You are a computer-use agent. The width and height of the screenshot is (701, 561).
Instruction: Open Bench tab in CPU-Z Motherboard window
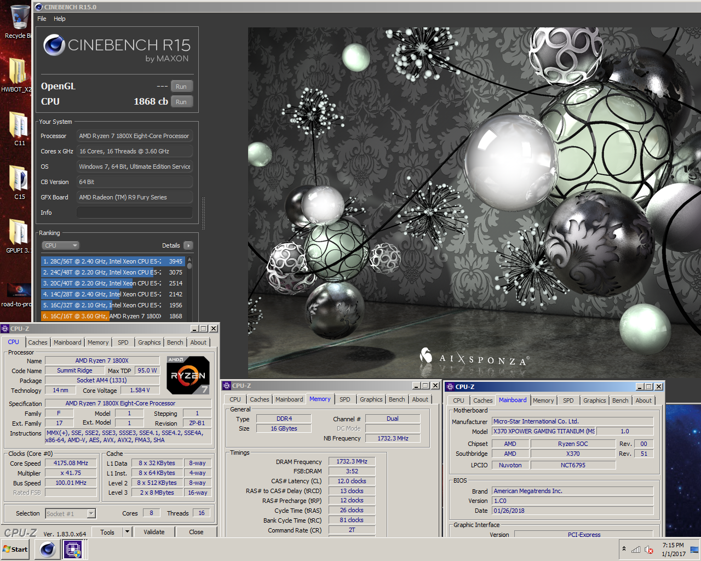[620, 400]
